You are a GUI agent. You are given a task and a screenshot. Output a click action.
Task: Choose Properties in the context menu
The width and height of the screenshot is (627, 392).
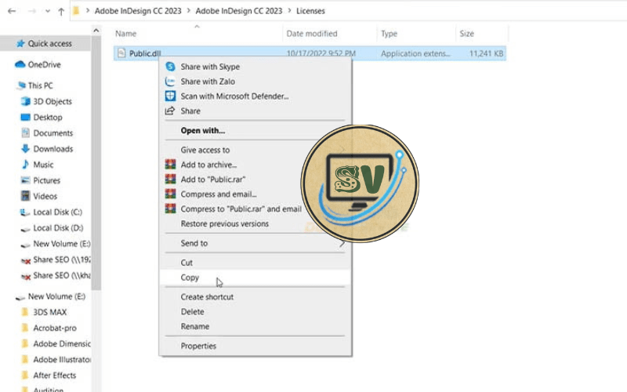pos(256,347)
